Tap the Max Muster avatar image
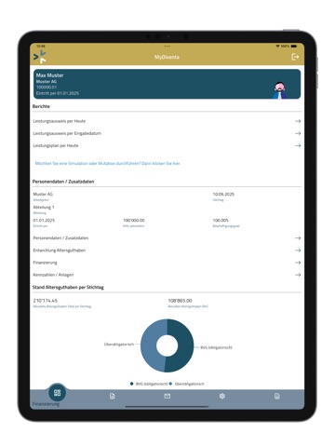This screenshot has width=335, height=447. coord(280,90)
